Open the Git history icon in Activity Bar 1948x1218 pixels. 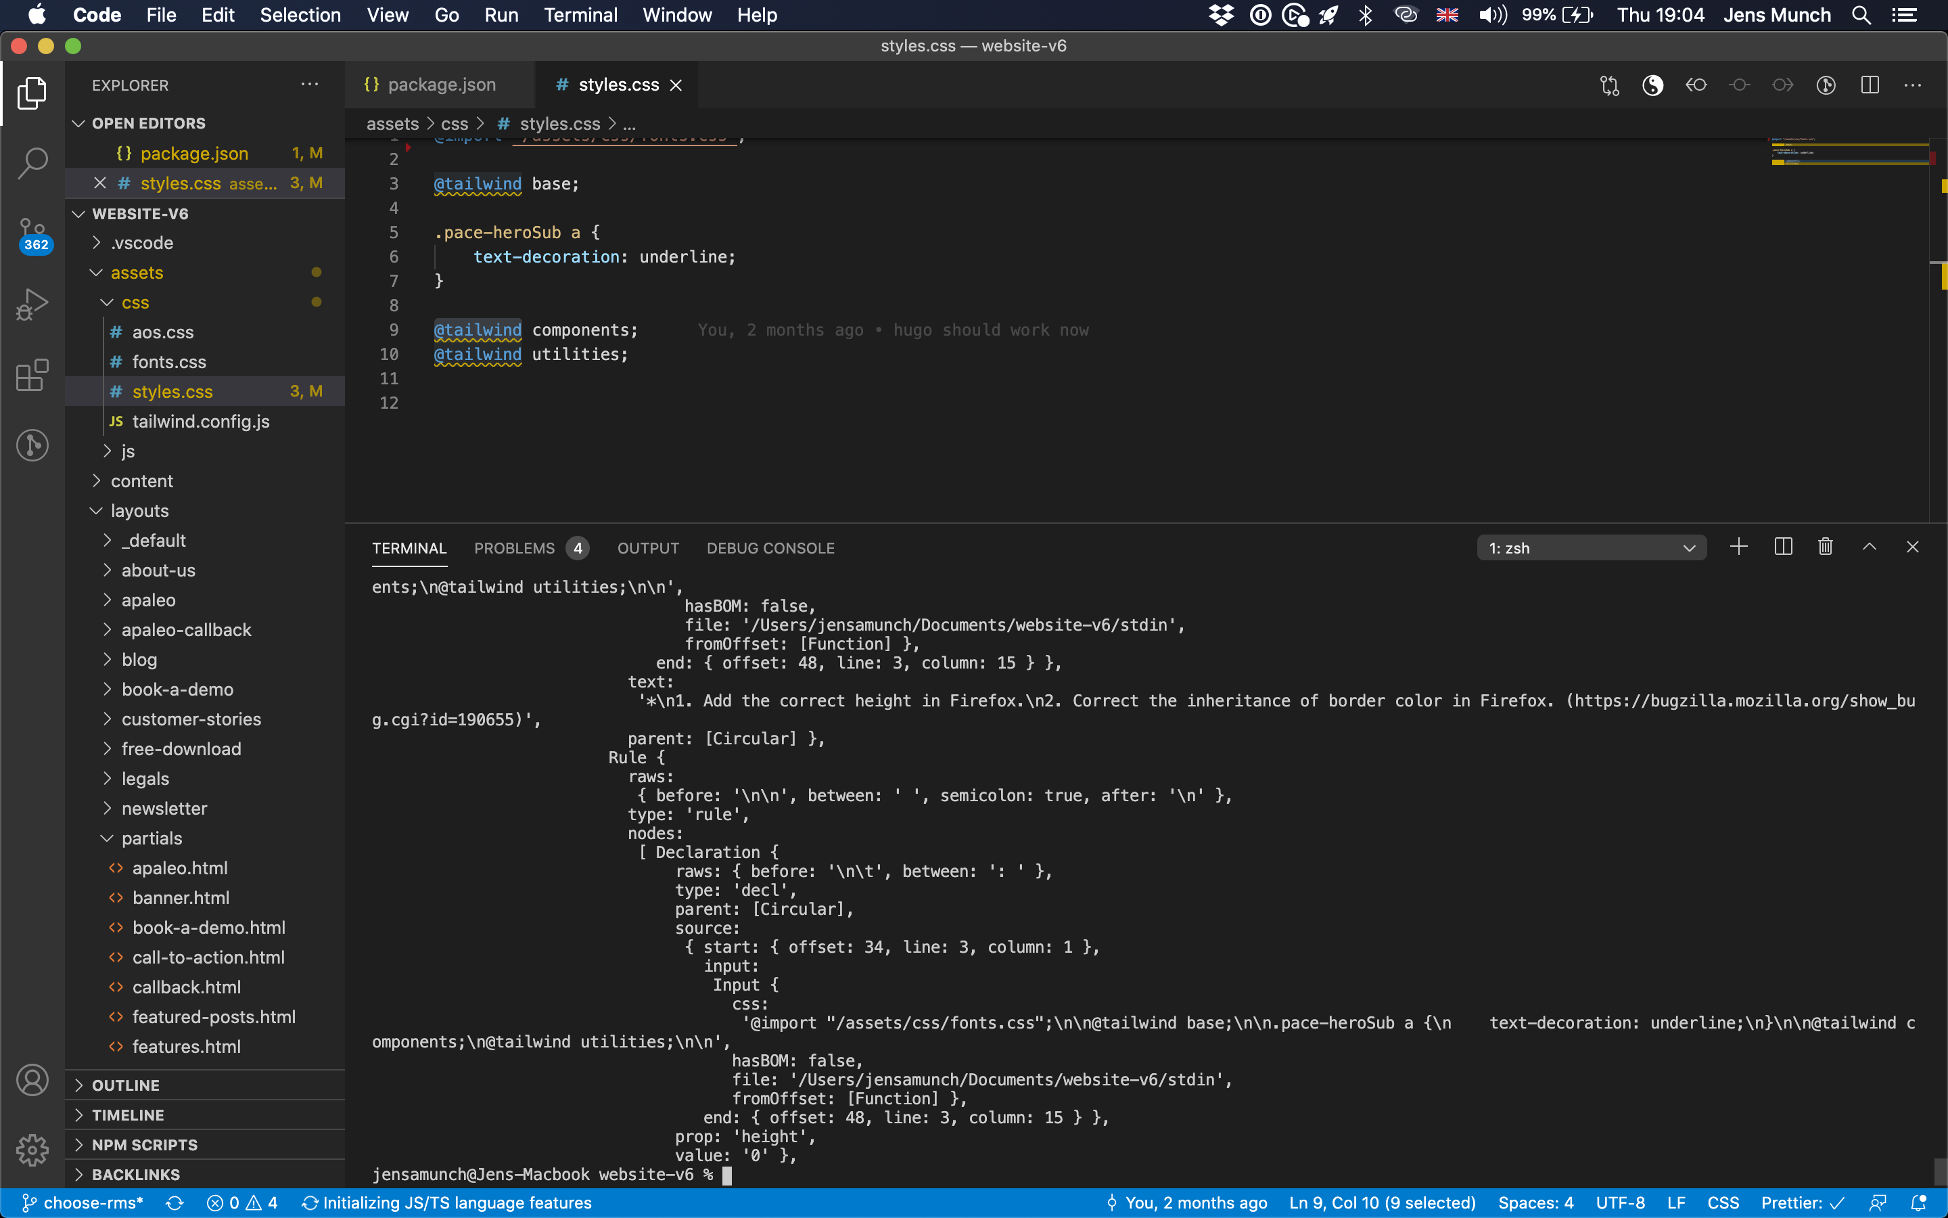tap(32, 445)
